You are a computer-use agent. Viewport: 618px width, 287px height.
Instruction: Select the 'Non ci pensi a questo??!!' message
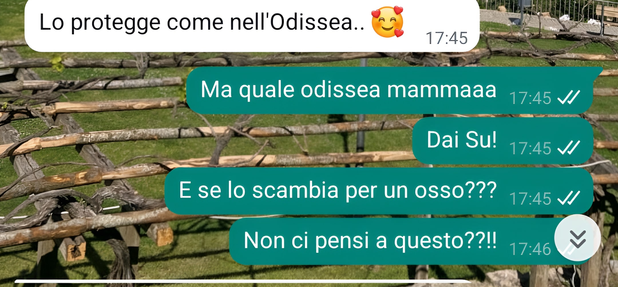coord(411,241)
